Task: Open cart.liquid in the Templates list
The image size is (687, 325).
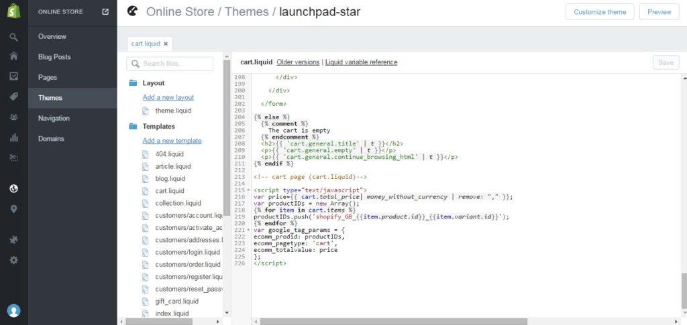Action: (x=170, y=191)
